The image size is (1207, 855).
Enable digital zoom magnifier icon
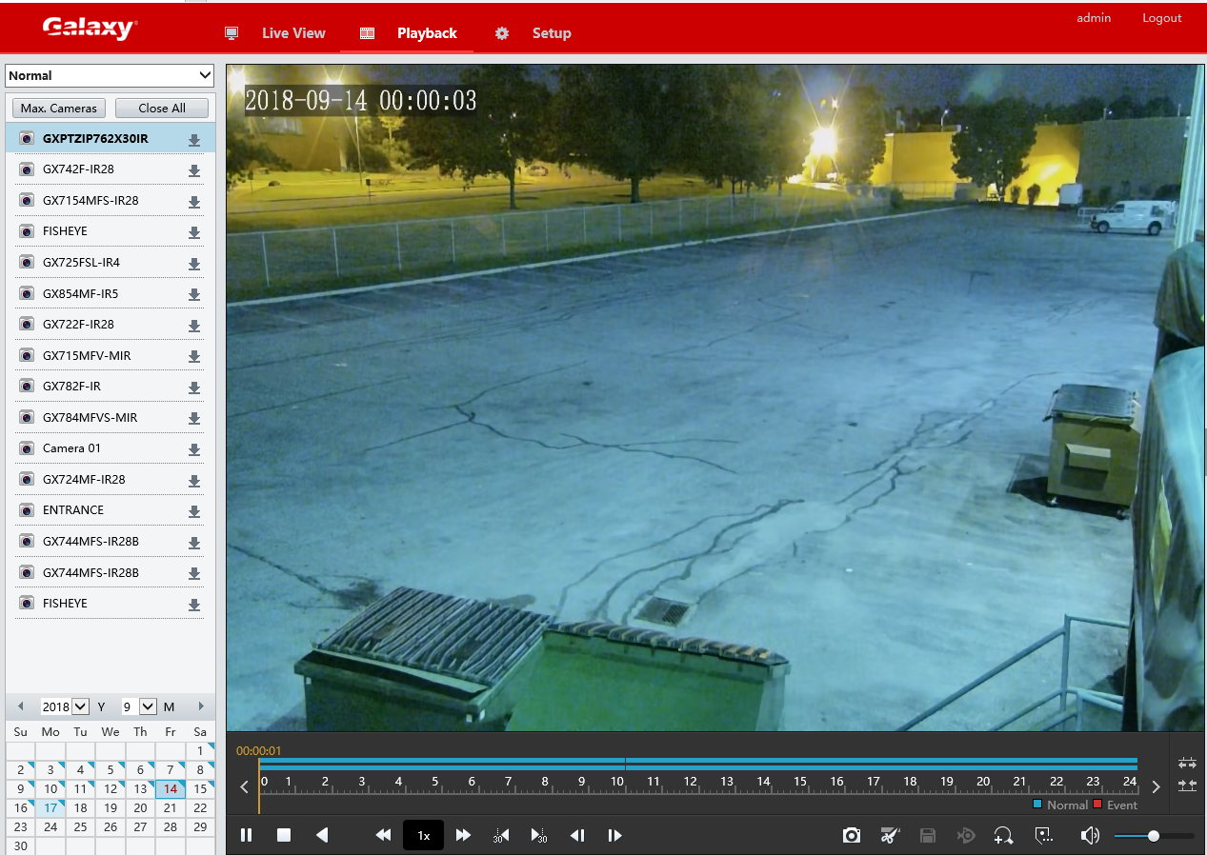pos(1003,835)
